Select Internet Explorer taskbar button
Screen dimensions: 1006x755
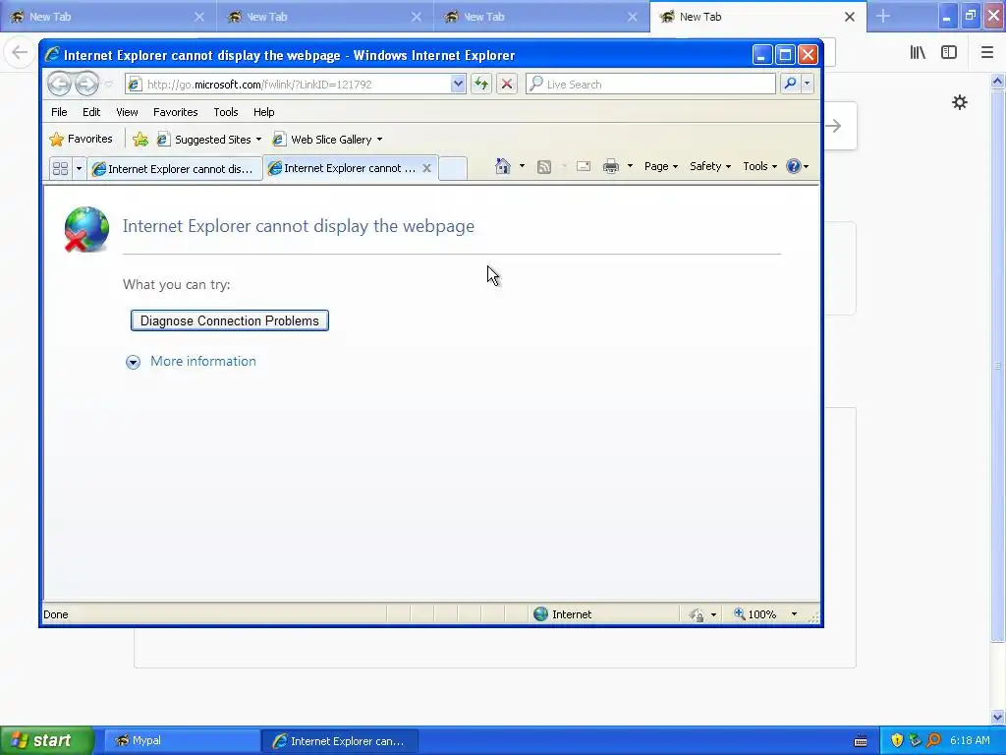click(x=340, y=741)
